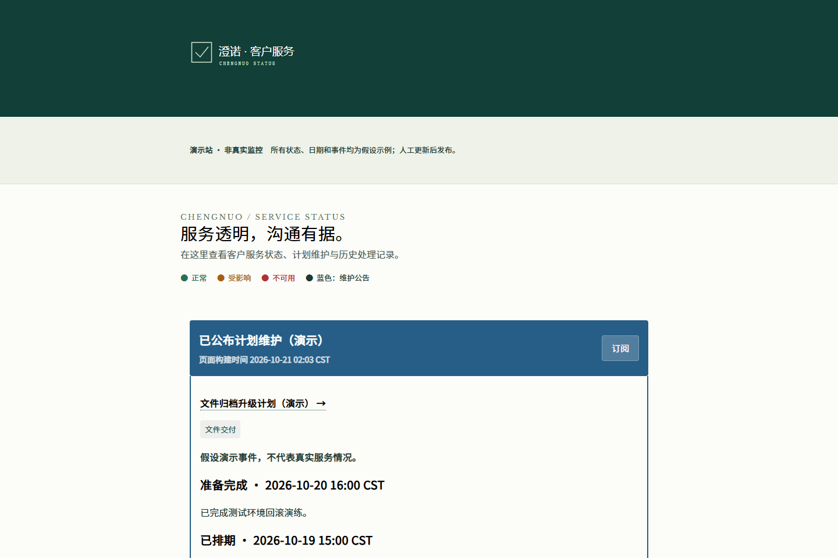
Task: Click the dark 维护公告 legend dot
Action: [x=310, y=278]
